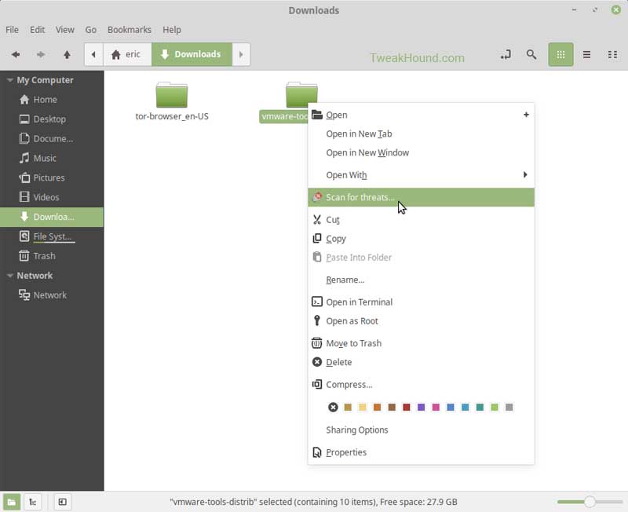
Task: Toggle the location entry path icon
Action: pos(506,54)
